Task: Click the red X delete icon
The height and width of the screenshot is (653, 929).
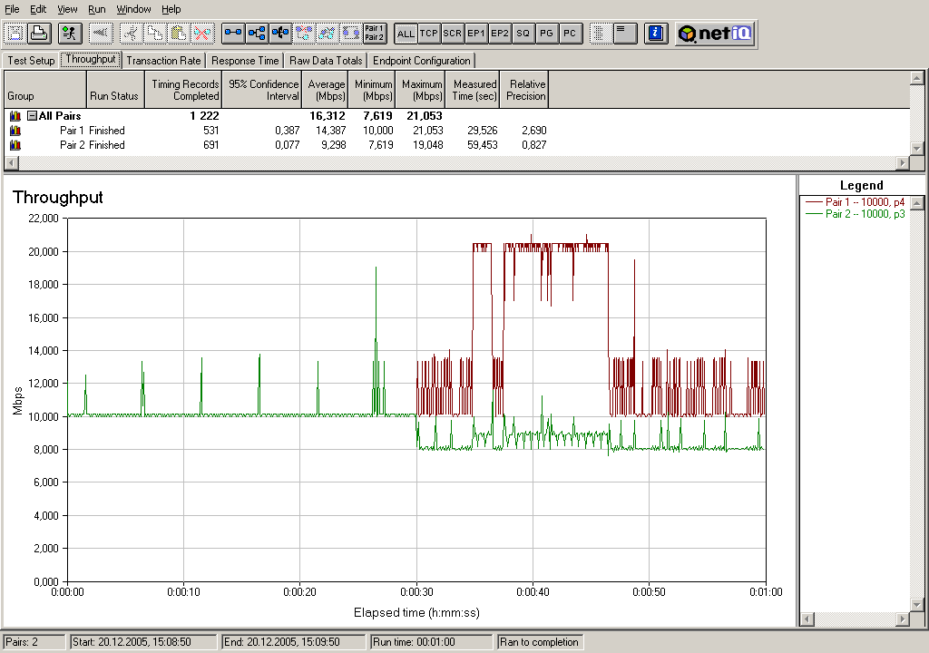Action: tap(202, 34)
